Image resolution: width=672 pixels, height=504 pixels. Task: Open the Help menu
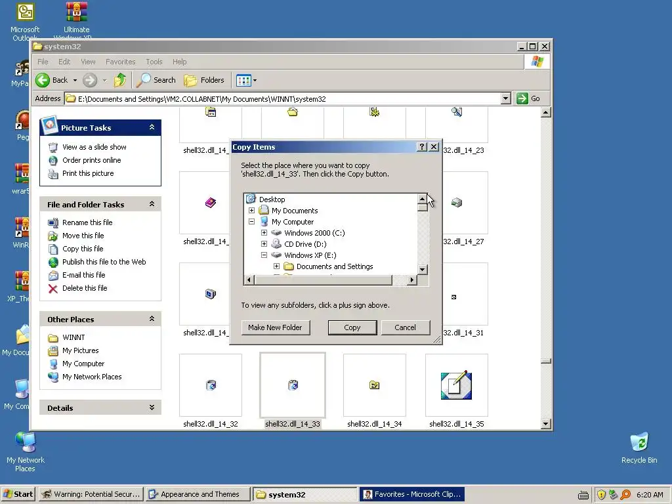coord(180,62)
